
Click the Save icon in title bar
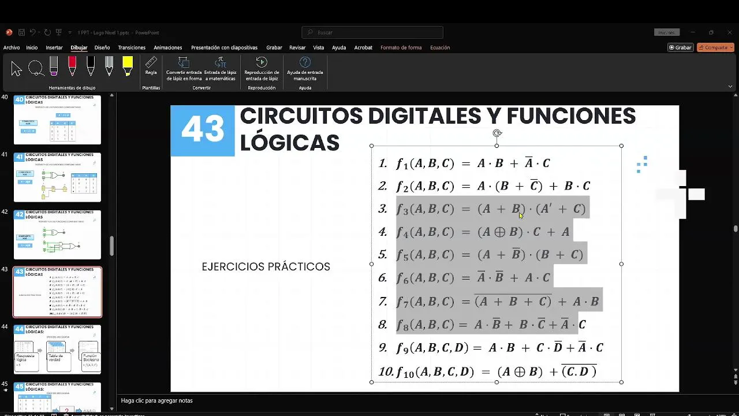21,32
